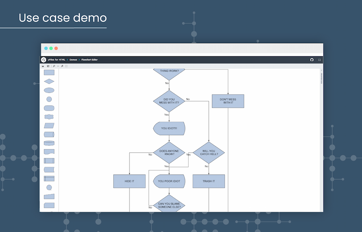Click the Open file icon in the toolbar

pyautogui.click(x=43, y=66)
